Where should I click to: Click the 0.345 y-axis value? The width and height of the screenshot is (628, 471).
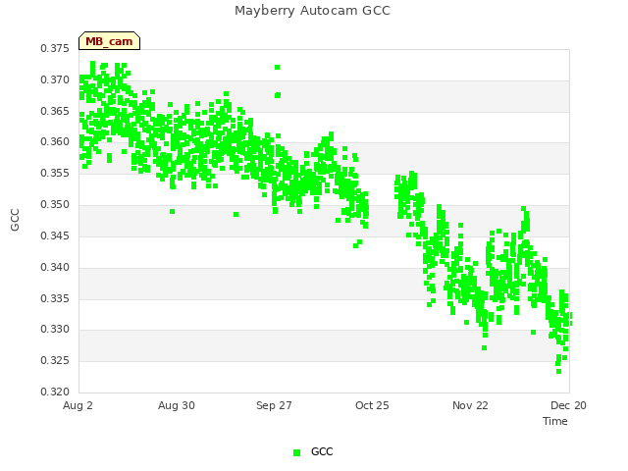pyautogui.click(x=55, y=235)
